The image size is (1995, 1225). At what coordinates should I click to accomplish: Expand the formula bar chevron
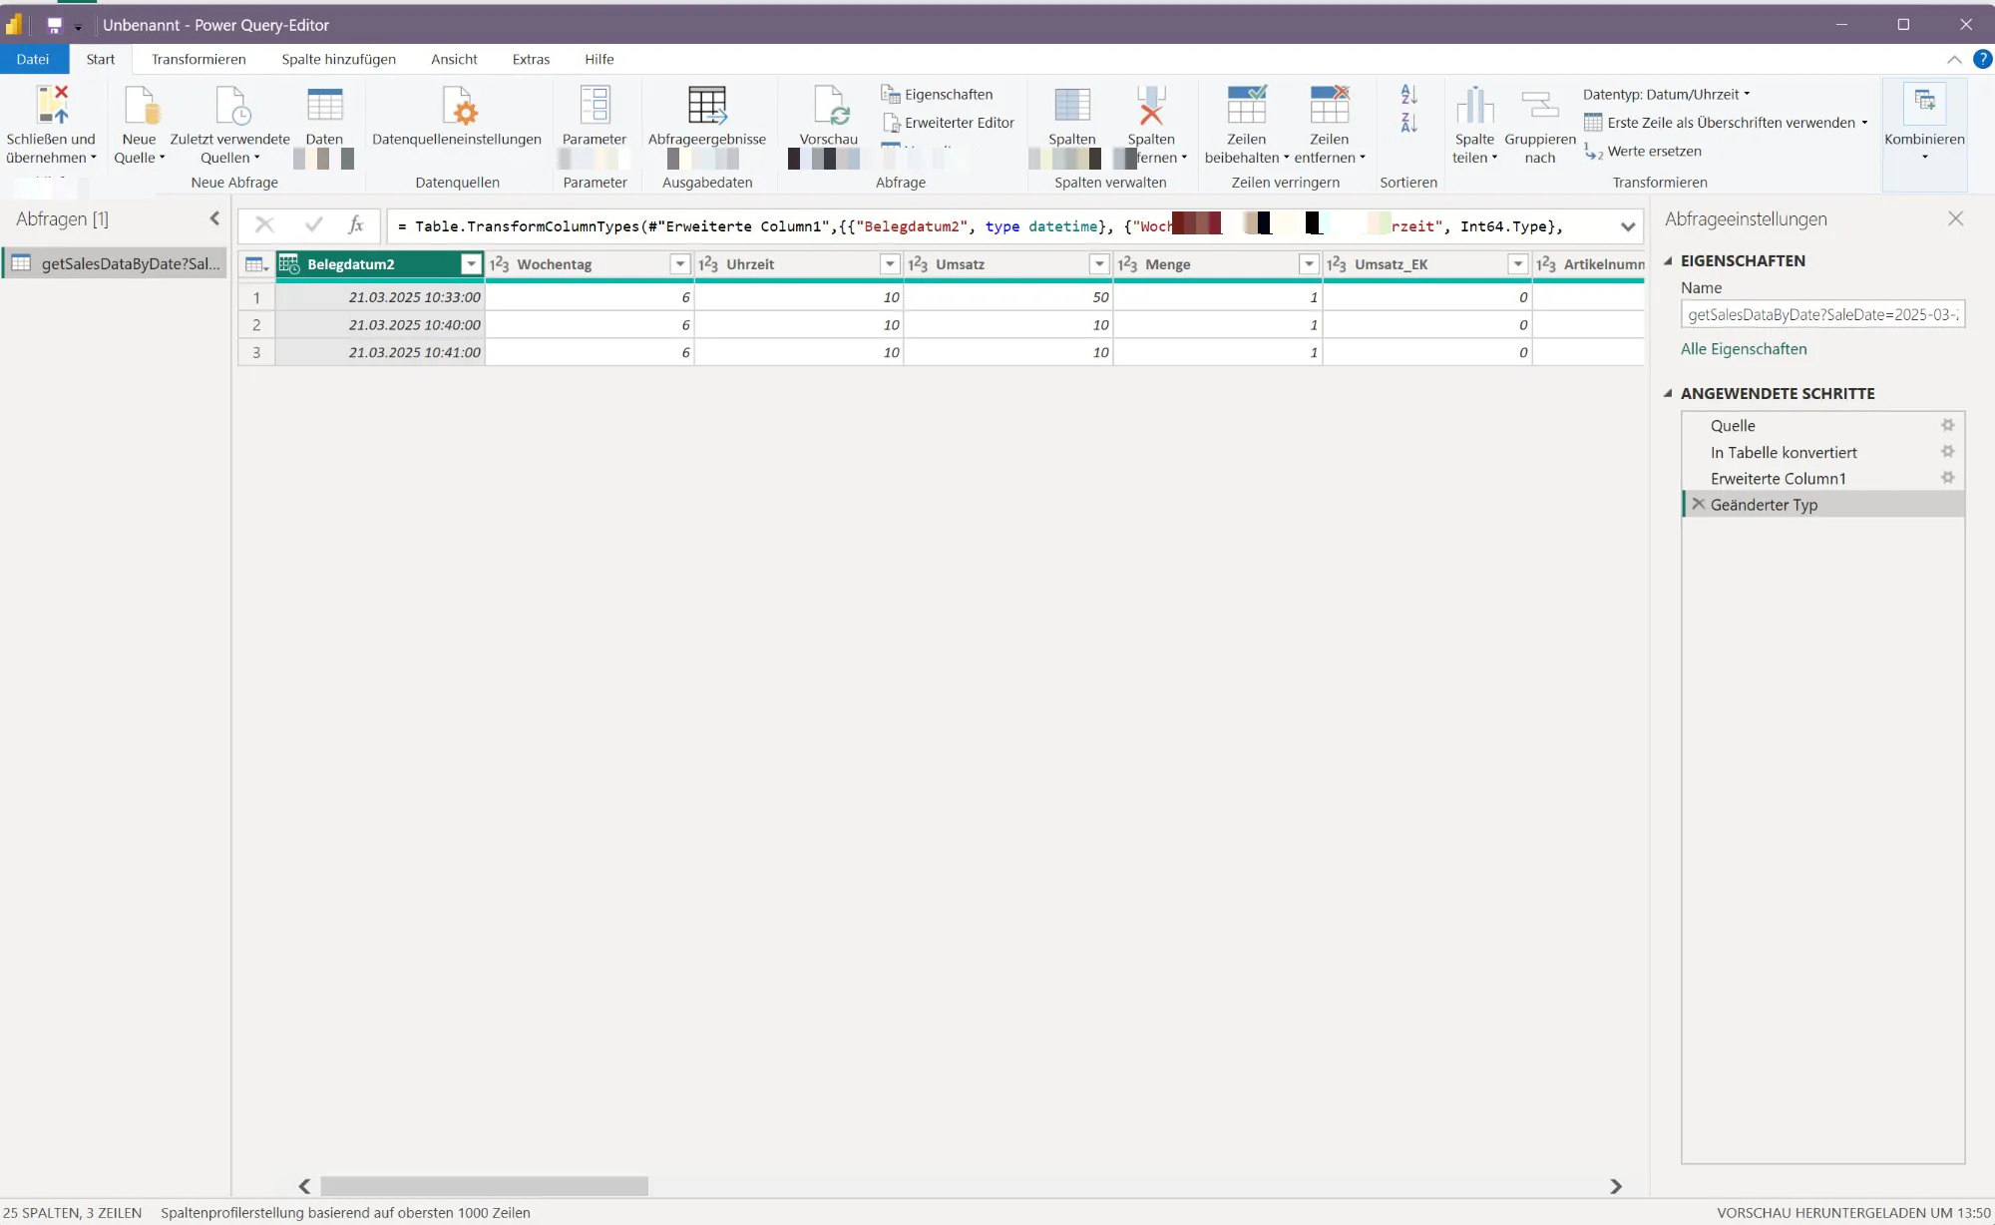[1628, 226]
